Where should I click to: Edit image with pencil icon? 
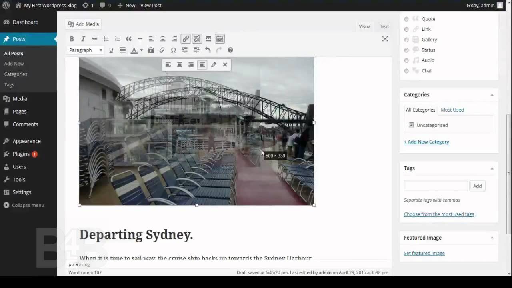(x=214, y=65)
